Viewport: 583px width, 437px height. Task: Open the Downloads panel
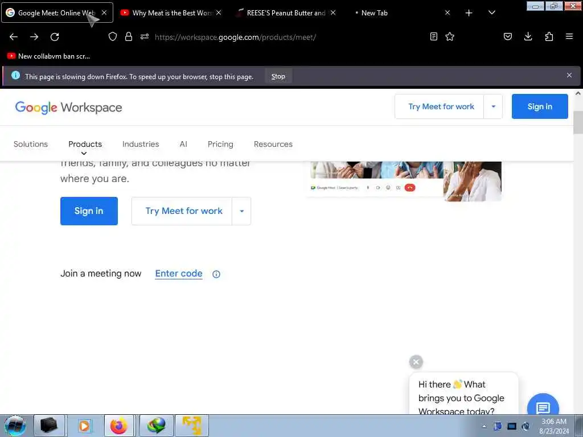(528, 36)
